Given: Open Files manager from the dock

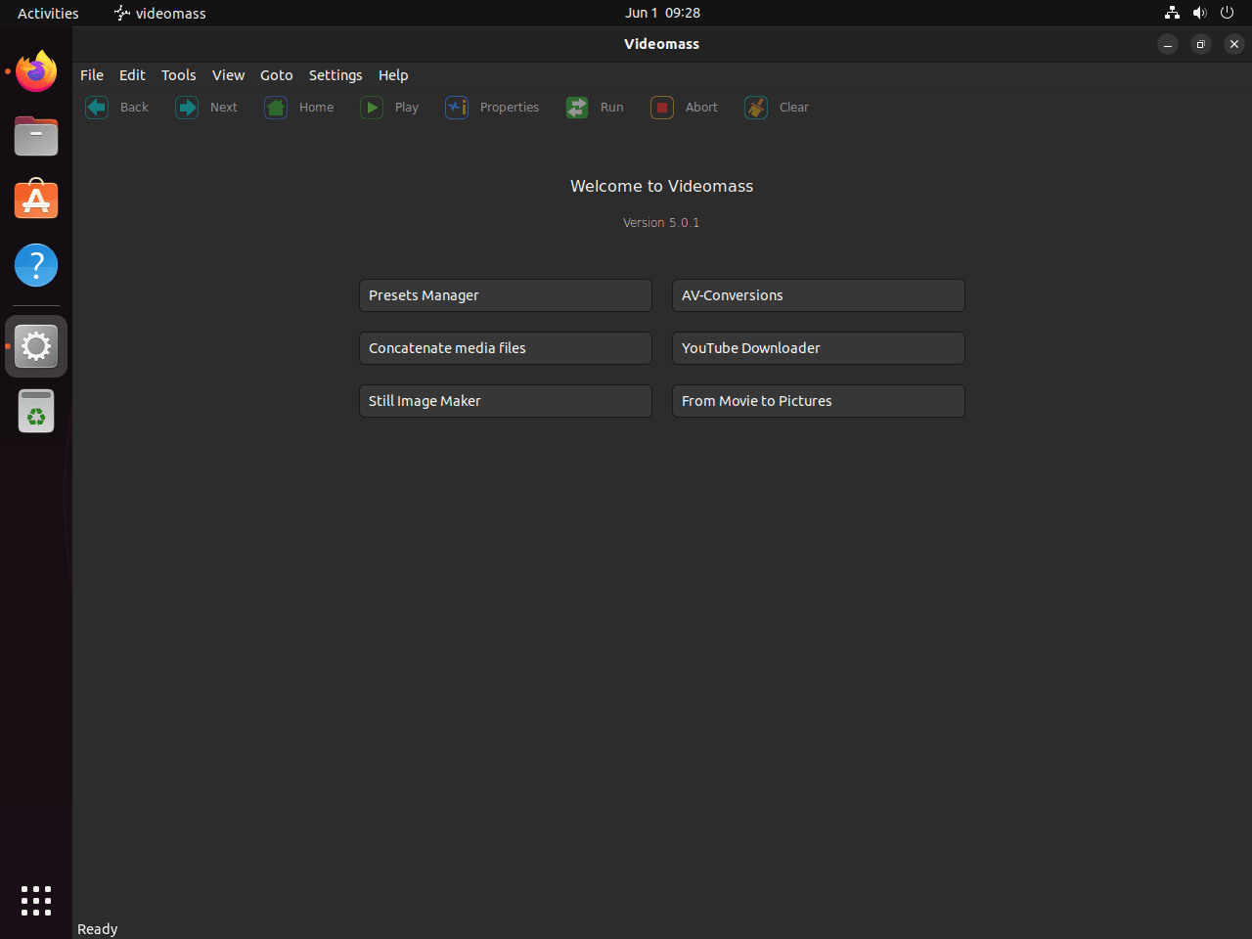Looking at the screenshot, I should coord(36,136).
